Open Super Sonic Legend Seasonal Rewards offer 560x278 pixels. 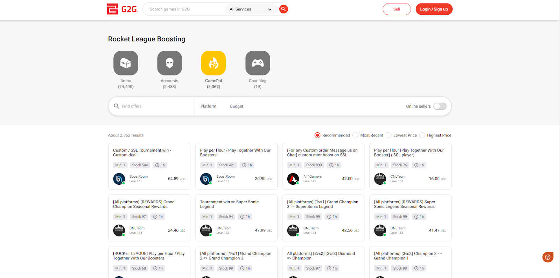click(x=410, y=218)
